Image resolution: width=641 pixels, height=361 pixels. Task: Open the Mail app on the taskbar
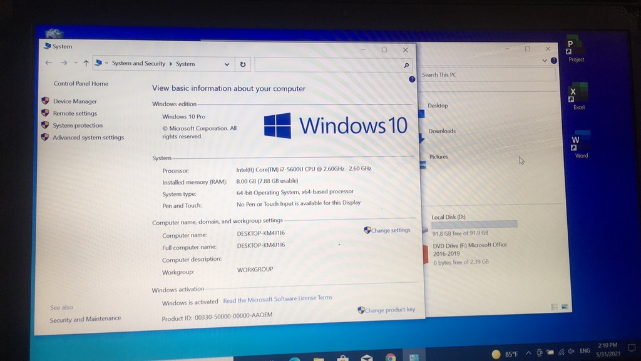coord(367,358)
